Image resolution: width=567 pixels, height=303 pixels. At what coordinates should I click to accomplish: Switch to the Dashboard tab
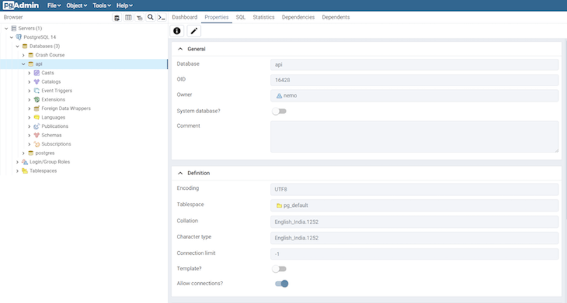point(184,17)
